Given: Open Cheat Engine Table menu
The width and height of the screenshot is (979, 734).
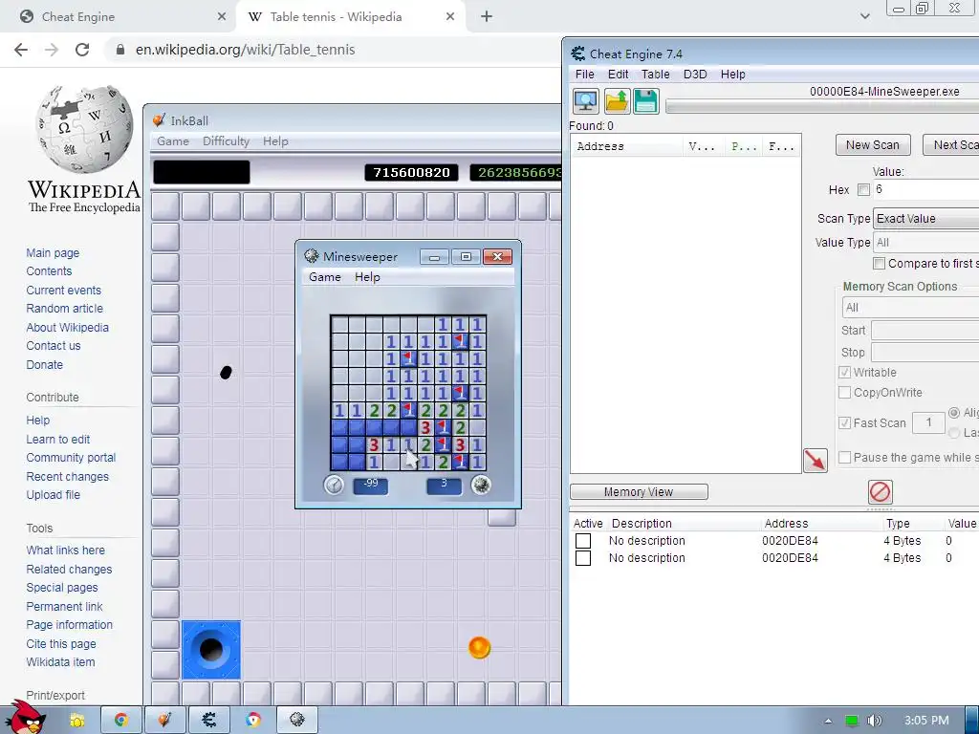Looking at the screenshot, I should tap(656, 75).
